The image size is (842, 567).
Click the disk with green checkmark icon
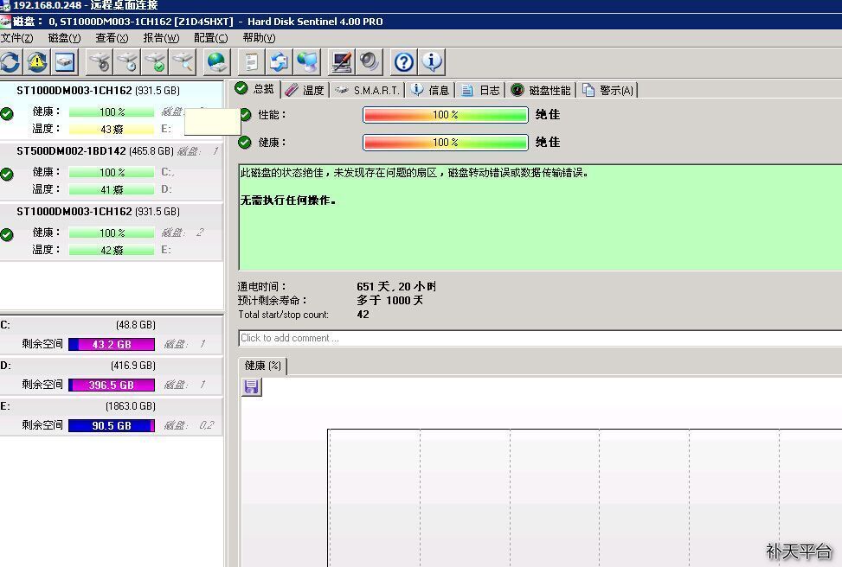[156, 62]
